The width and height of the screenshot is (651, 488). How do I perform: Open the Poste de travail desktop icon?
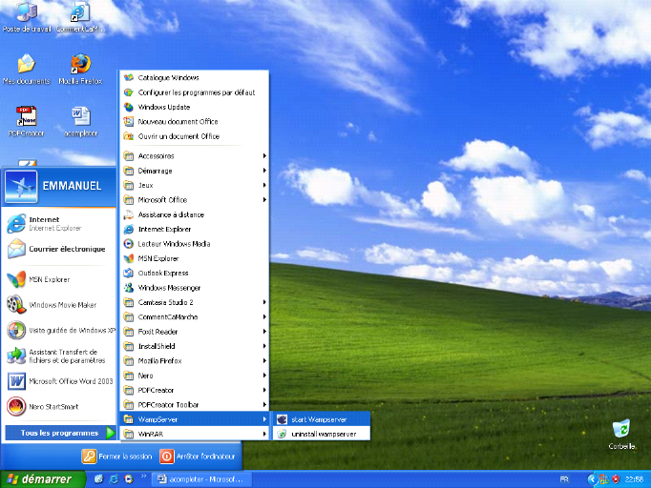[26, 13]
